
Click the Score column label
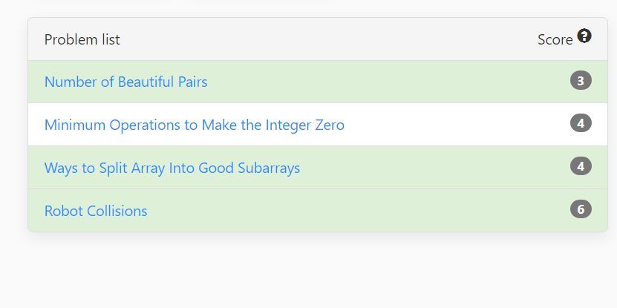pos(555,40)
